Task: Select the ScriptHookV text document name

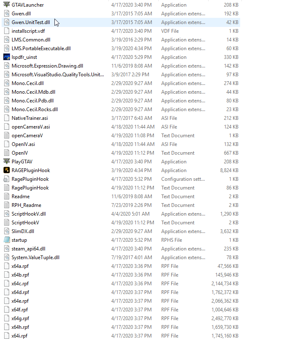Action: pos(25,223)
